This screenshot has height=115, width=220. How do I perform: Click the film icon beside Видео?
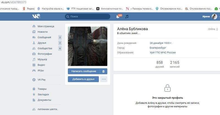pos(34,65)
